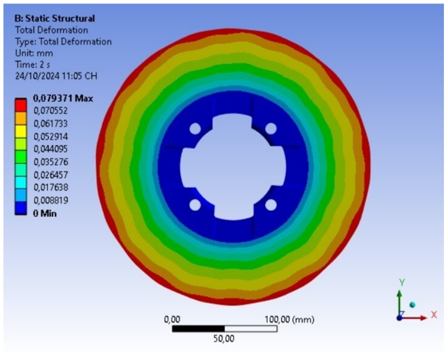Click the dark blue minimum legend band

(x=21, y=207)
